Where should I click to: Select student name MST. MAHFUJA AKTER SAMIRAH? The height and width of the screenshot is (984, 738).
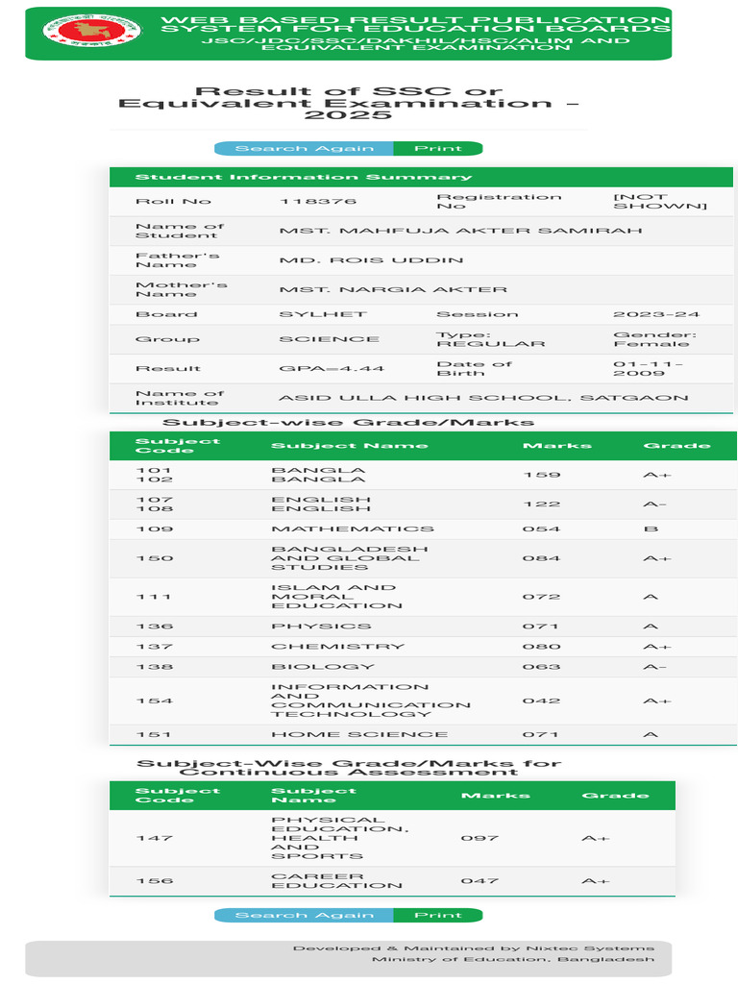[460, 231]
